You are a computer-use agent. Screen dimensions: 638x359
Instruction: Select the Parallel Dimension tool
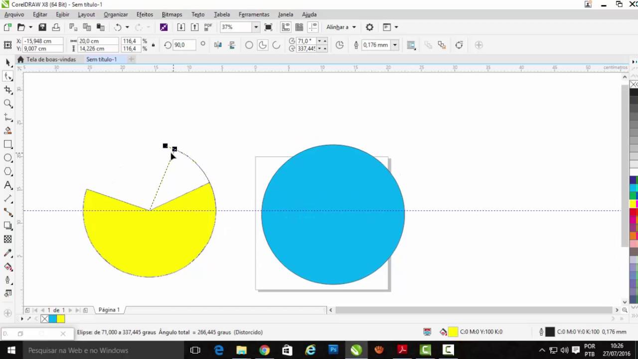click(8, 198)
